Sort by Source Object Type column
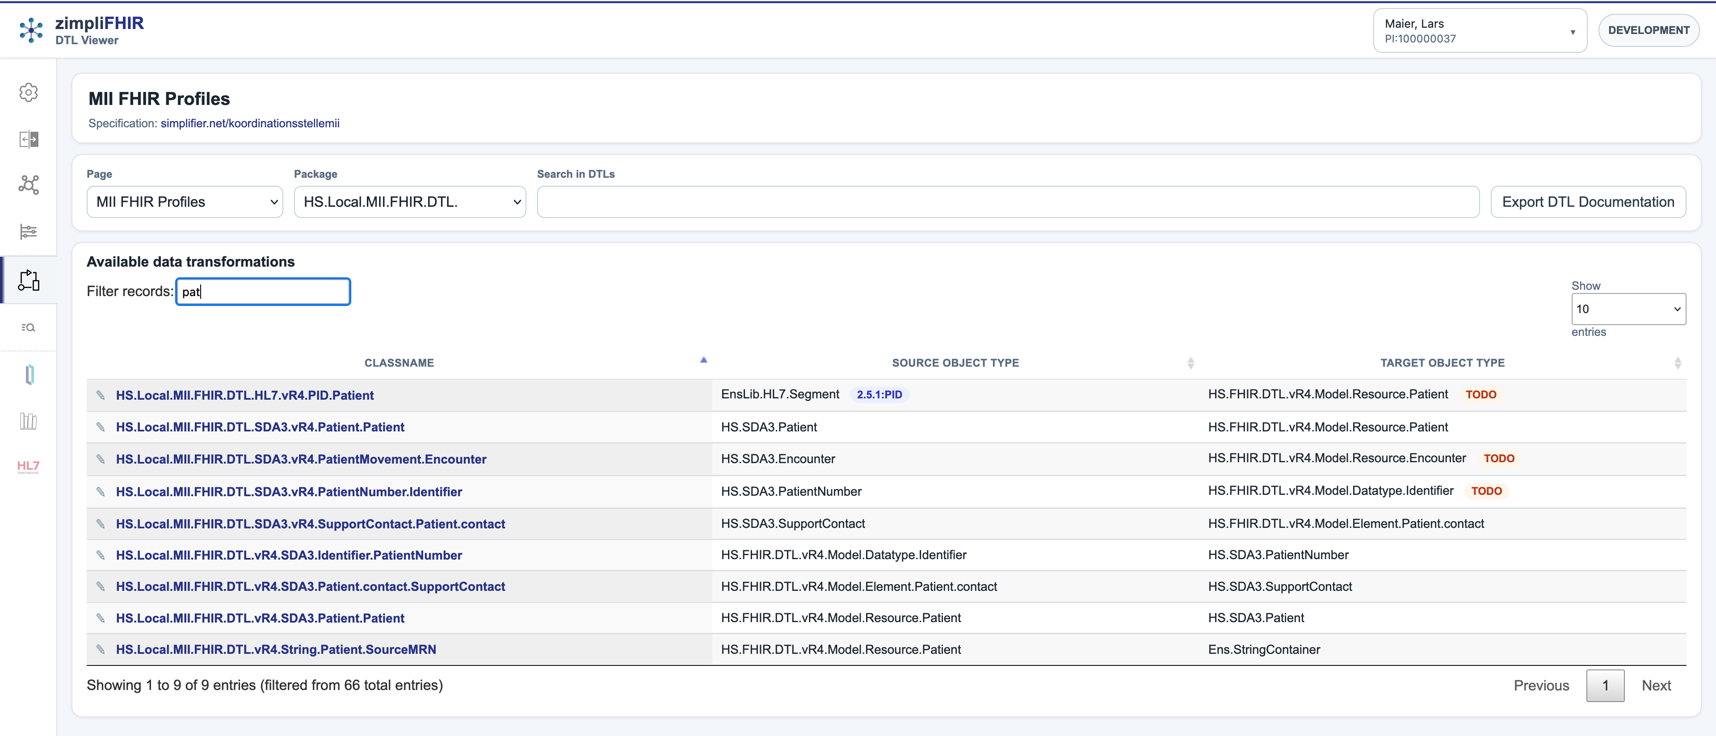 point(955,363)
